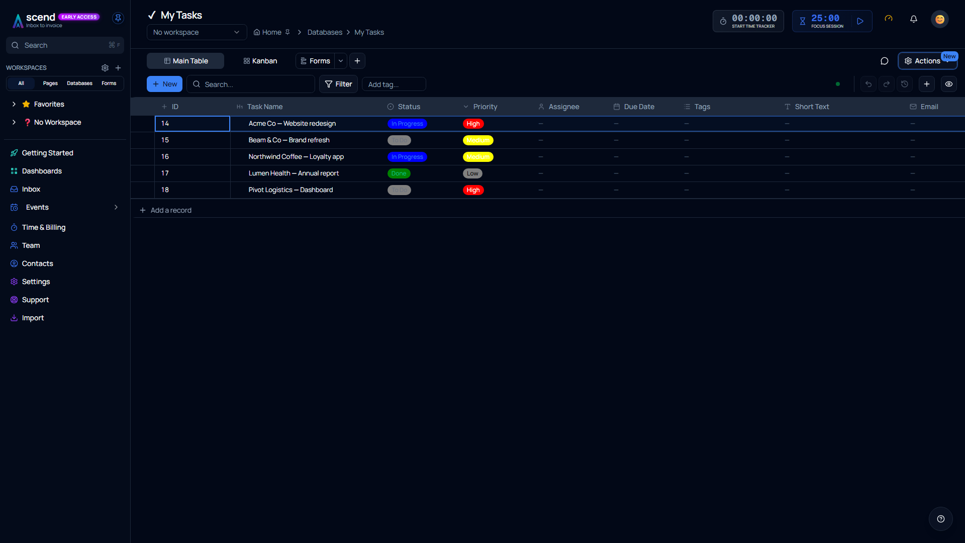
Task: Pin the Home breadcrumb
Action: click(x=287, y=32)
